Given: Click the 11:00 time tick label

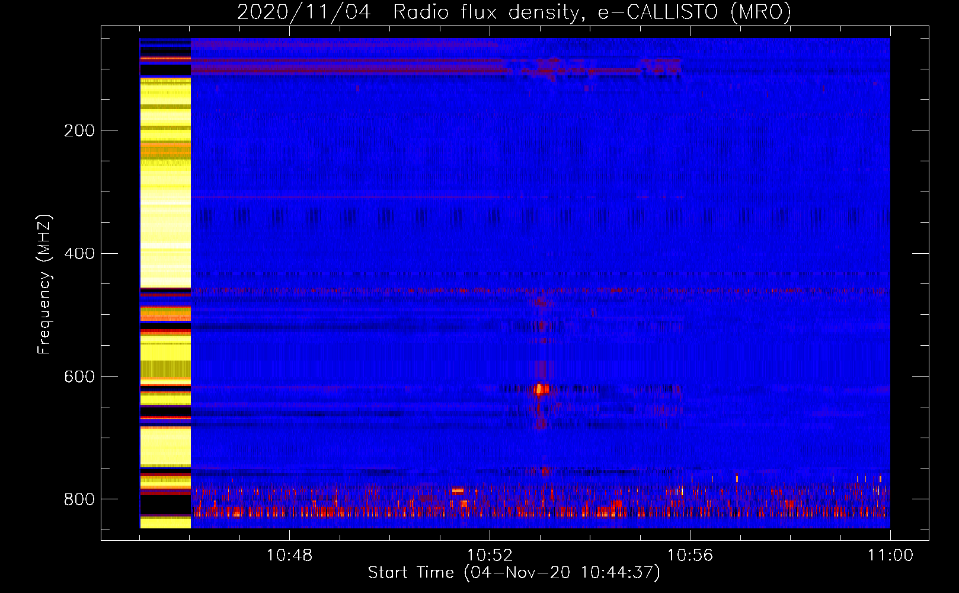Looking at the screenshot, I should click(x=890, y=556).
